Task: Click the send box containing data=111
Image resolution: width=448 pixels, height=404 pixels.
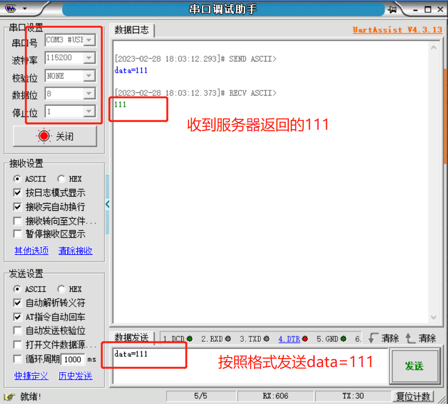Action: [251, 366]
